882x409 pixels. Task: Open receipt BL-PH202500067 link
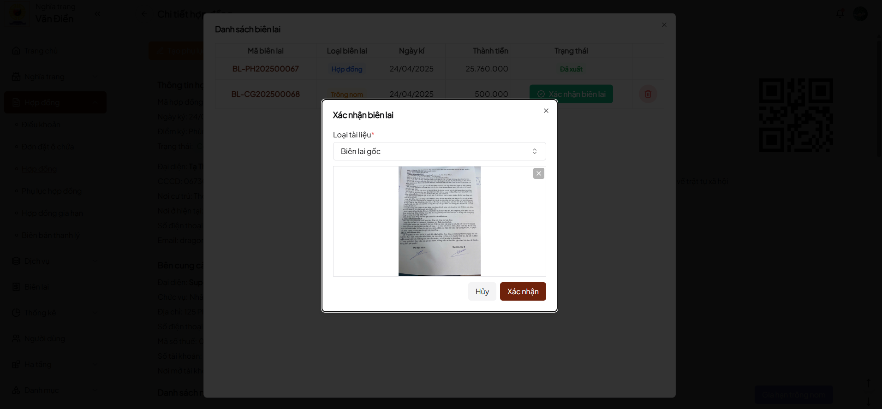[265, 69]
